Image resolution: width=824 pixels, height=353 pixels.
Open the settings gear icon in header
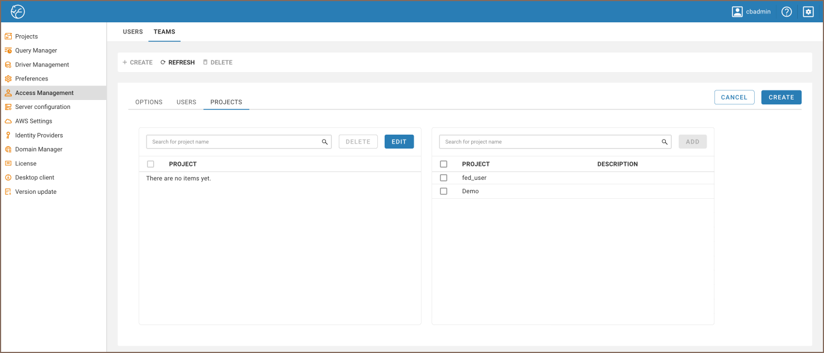click(x=808, y=12)
